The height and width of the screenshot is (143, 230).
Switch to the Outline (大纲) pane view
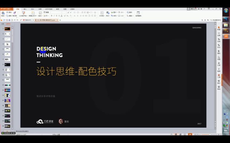[2, 24]
